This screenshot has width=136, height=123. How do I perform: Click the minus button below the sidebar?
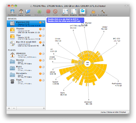coord(14,108)
